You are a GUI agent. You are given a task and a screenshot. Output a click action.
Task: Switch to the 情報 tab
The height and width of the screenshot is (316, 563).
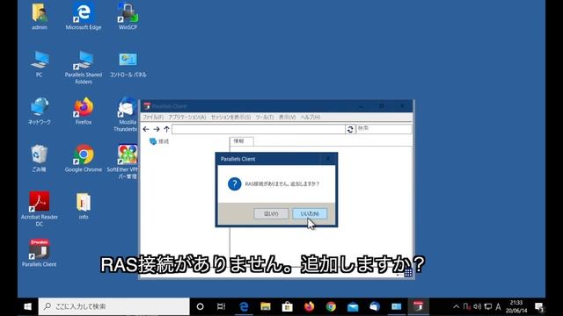point(241,141)
